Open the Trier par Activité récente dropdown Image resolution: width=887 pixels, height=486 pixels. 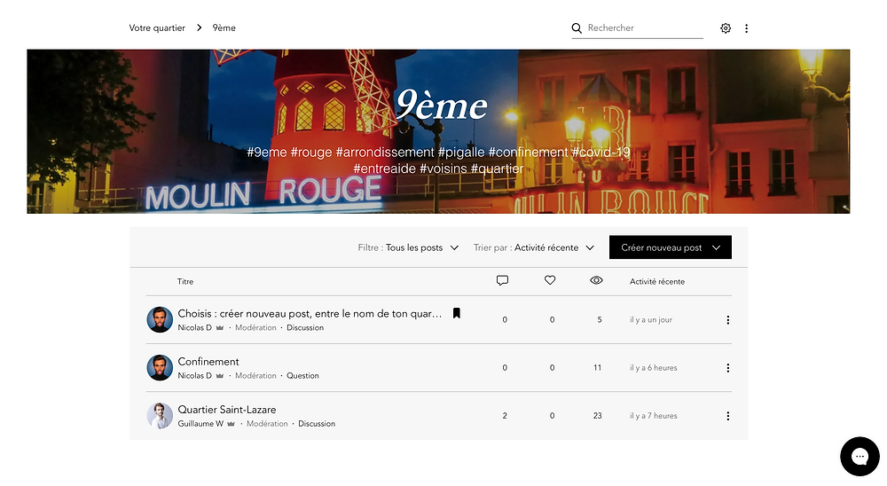(x=534, y=247)
